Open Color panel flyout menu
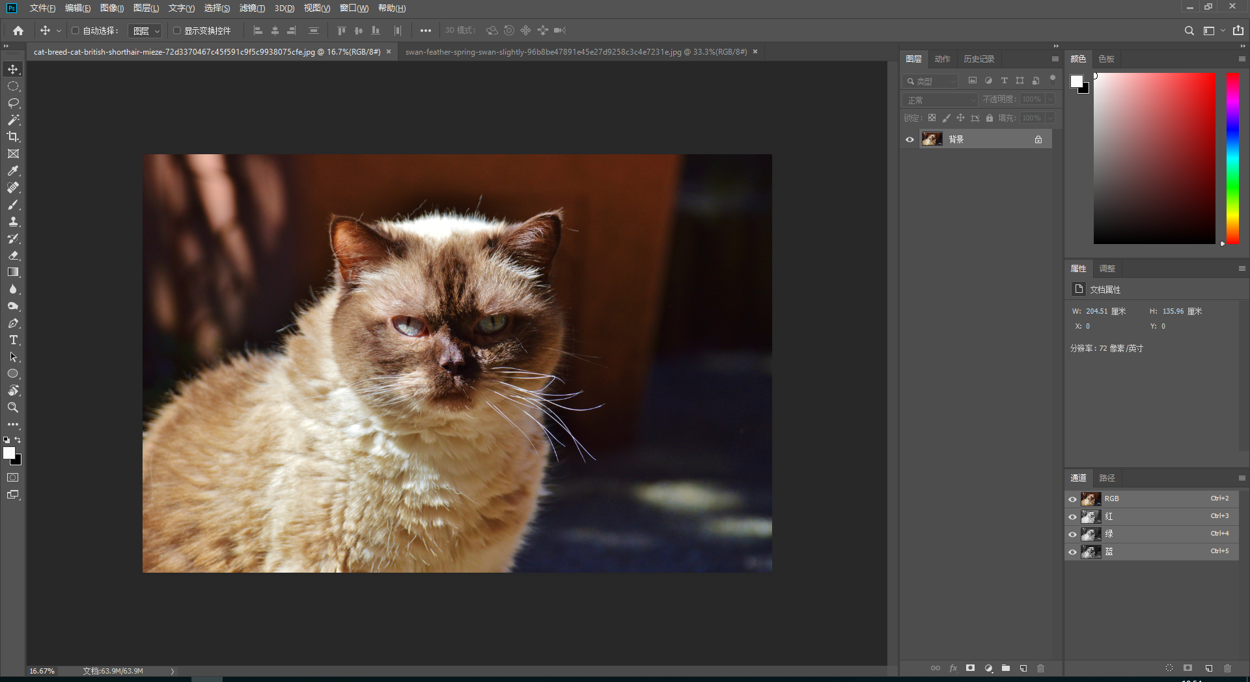1250x682 pixels. [x=1242, y=59]
